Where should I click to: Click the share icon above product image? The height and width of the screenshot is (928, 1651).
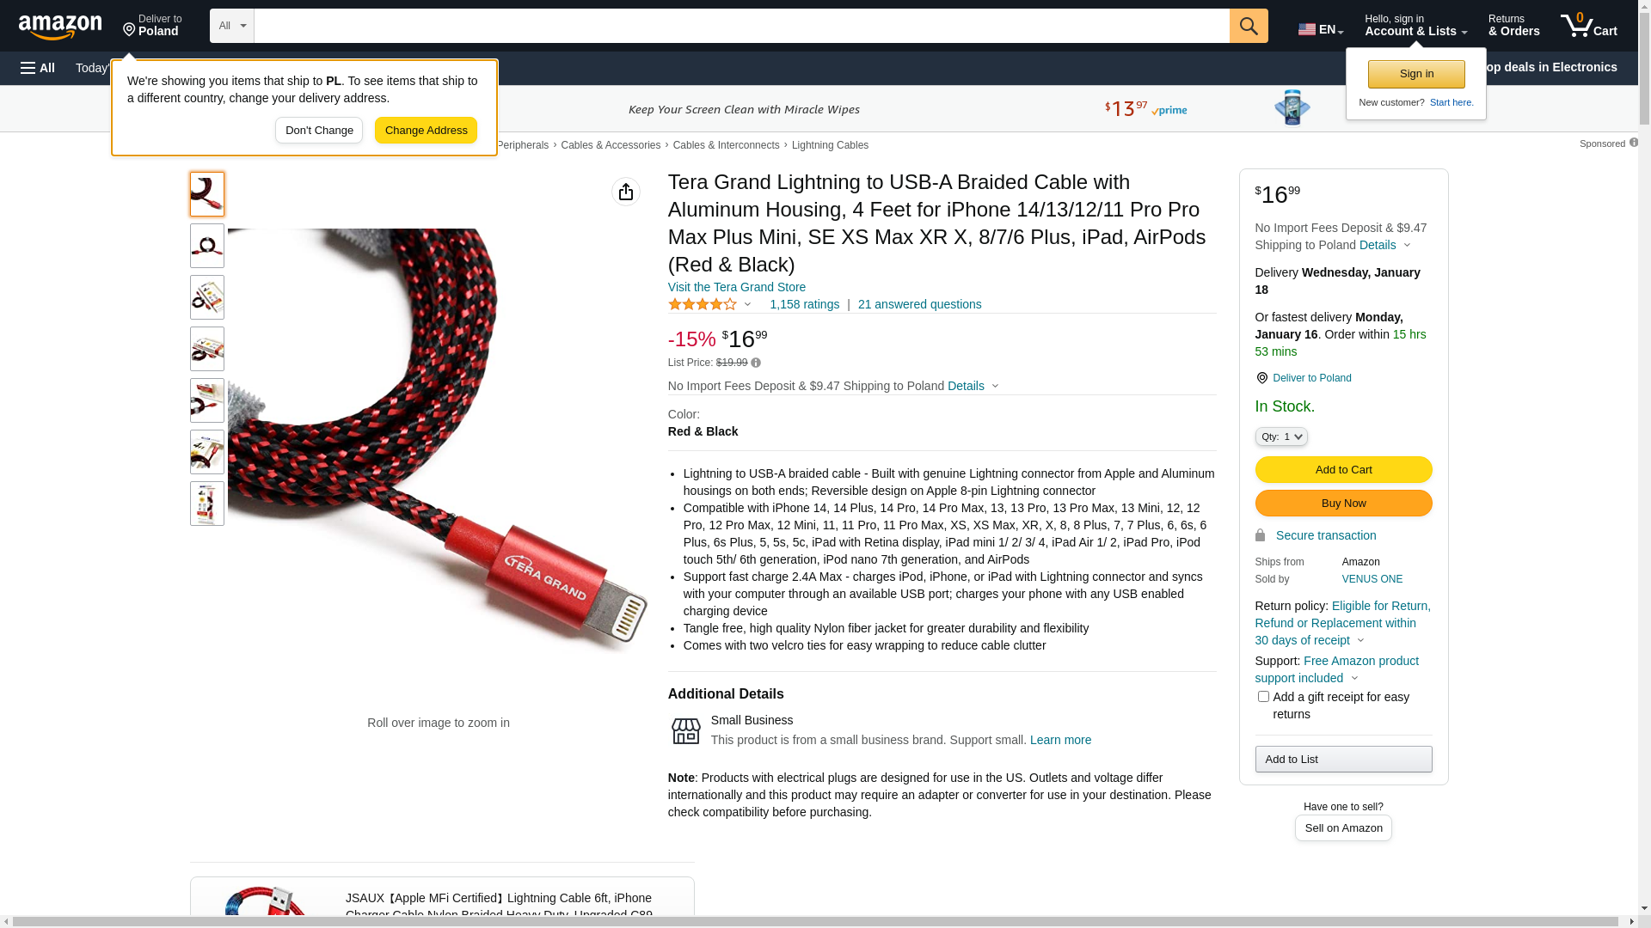[626, 192]
